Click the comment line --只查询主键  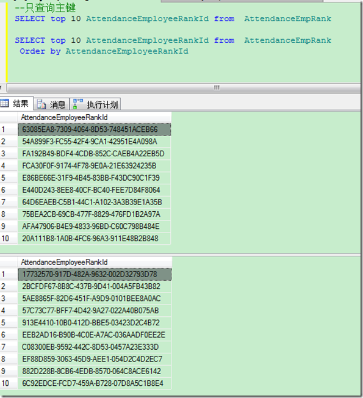pos(45,8)
